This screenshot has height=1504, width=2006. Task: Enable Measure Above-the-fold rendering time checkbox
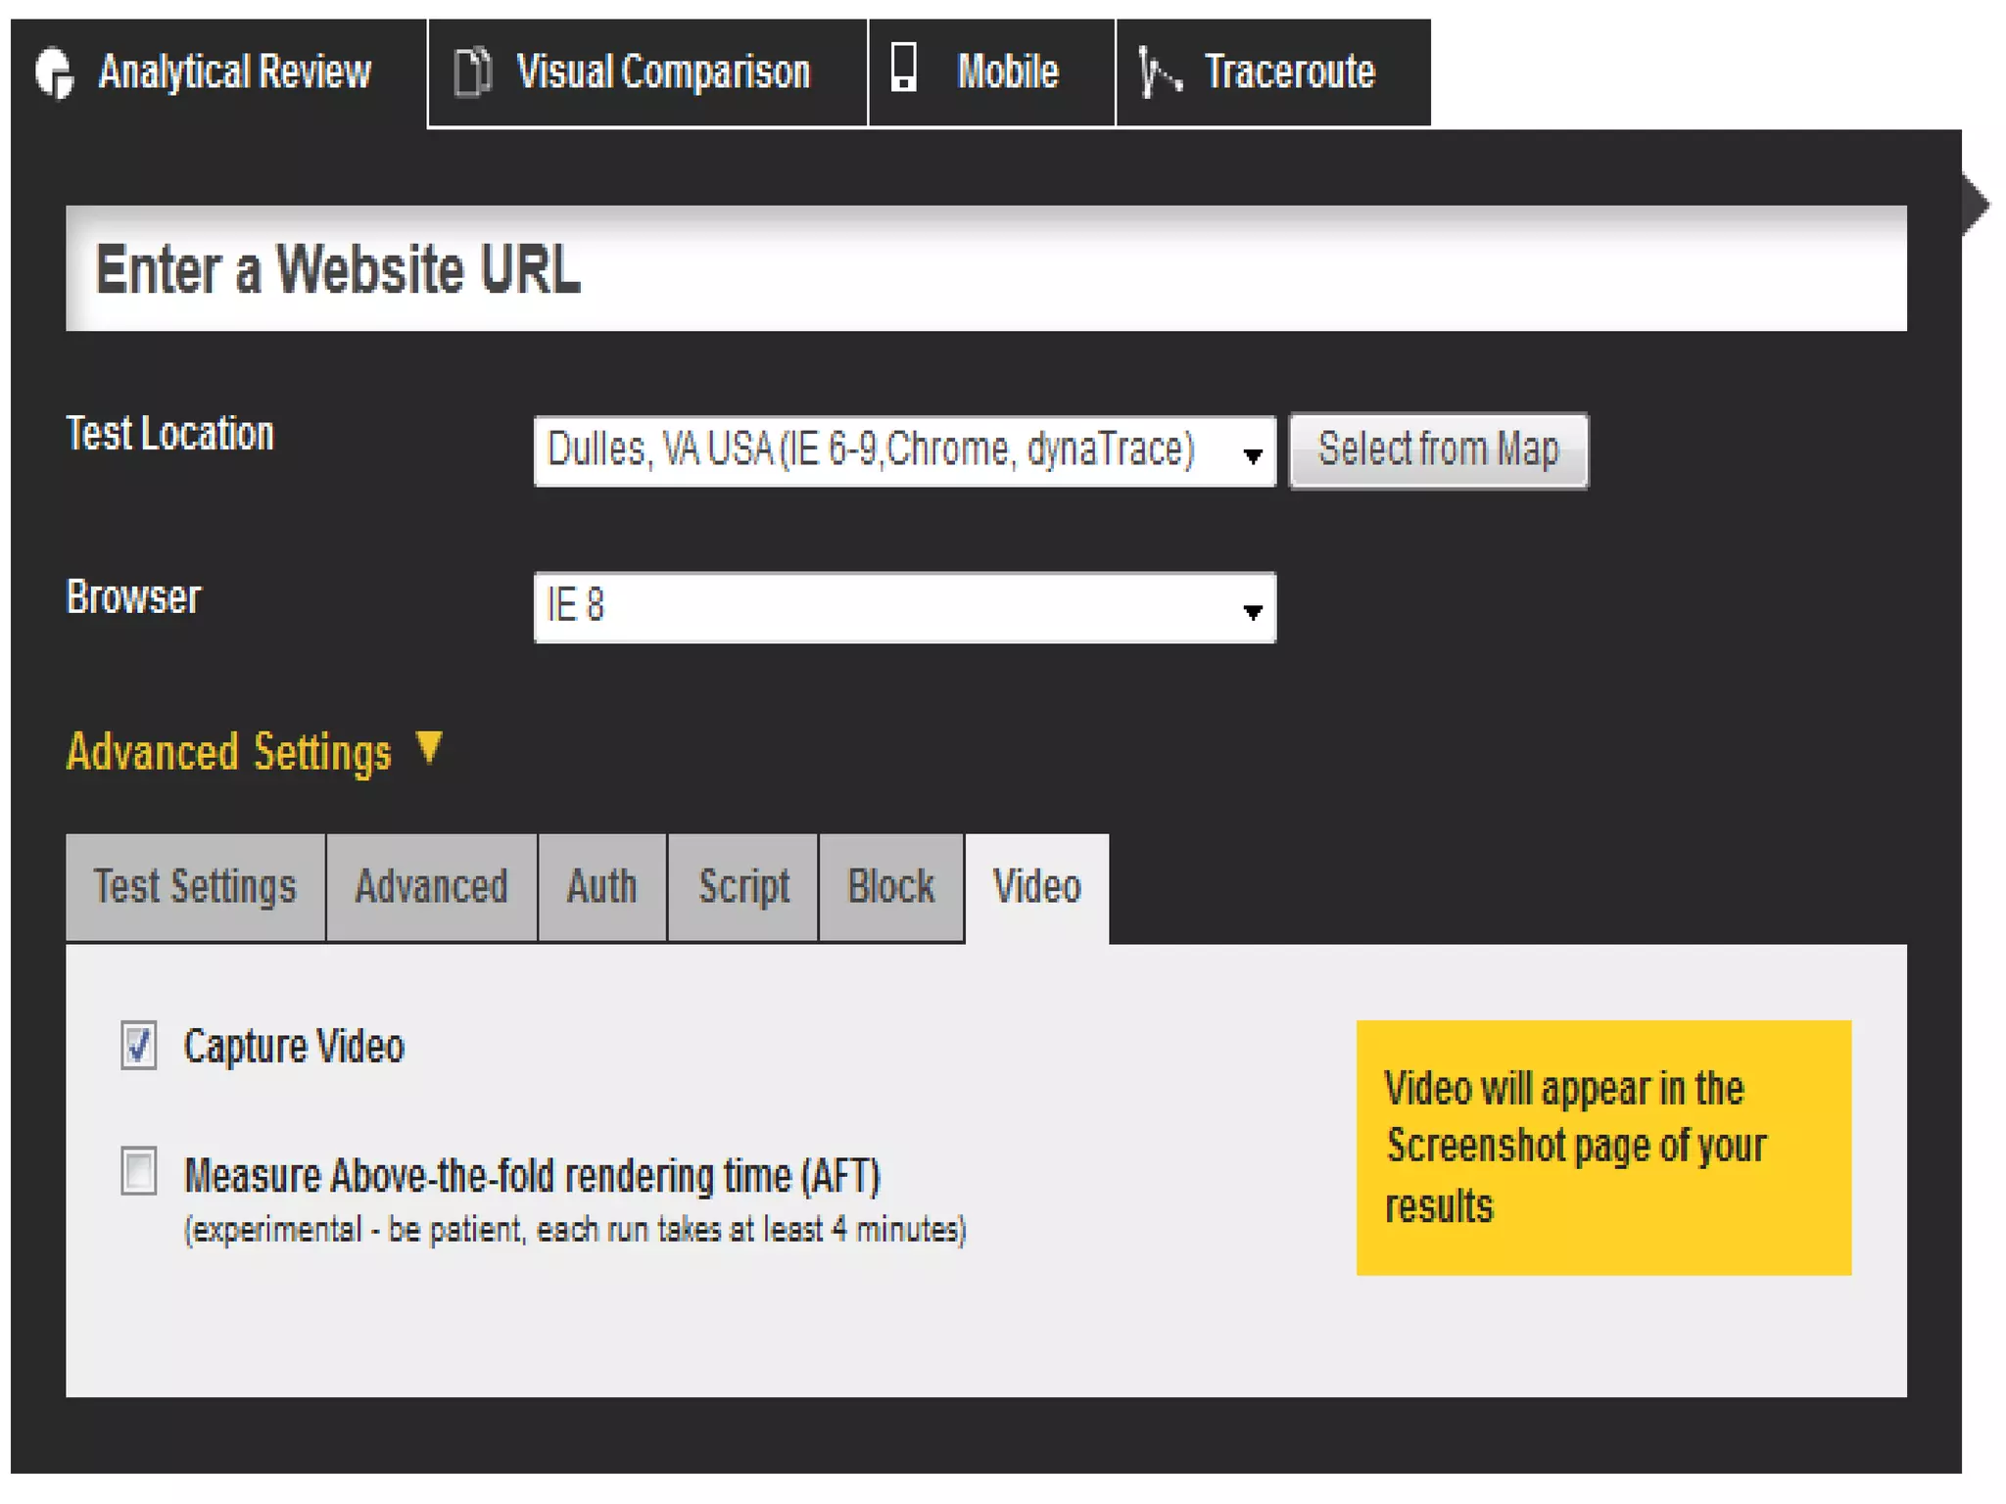(x=139, y=1172)
